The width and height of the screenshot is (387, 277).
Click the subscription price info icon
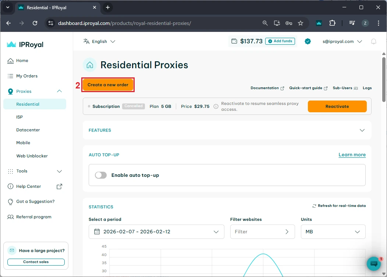216,106
